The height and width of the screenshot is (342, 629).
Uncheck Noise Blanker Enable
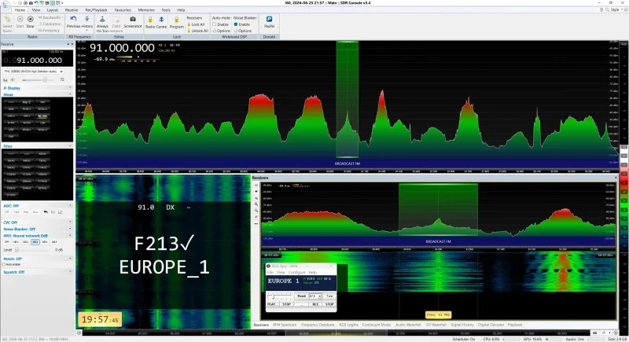click(236, 24)
